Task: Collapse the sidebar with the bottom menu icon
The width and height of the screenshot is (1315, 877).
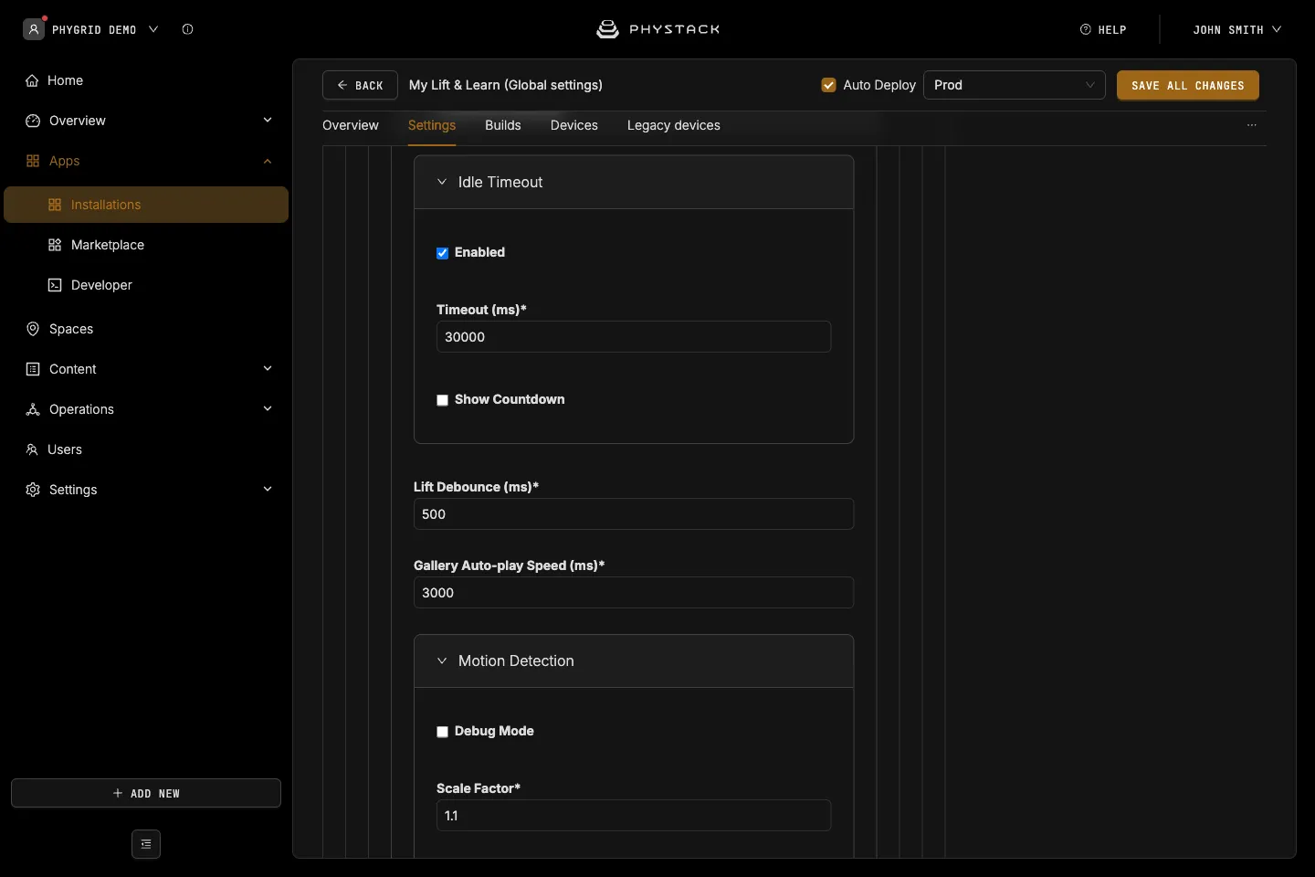Action: (x=146, y=844)
